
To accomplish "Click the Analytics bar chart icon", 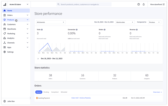I will tap(4, 38).
